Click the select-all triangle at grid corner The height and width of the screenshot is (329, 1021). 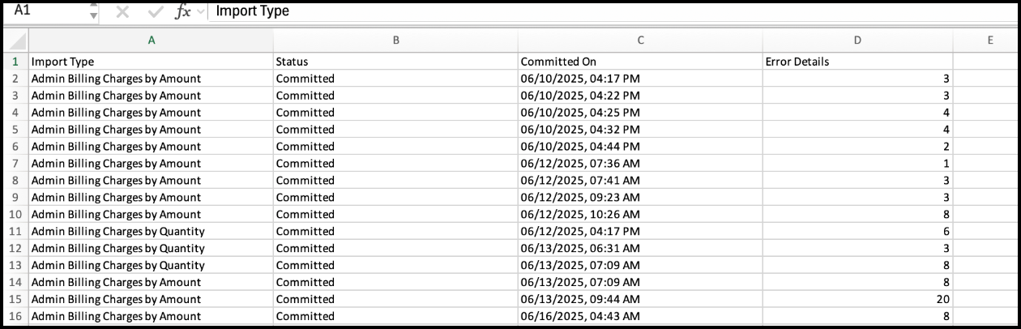16,41
